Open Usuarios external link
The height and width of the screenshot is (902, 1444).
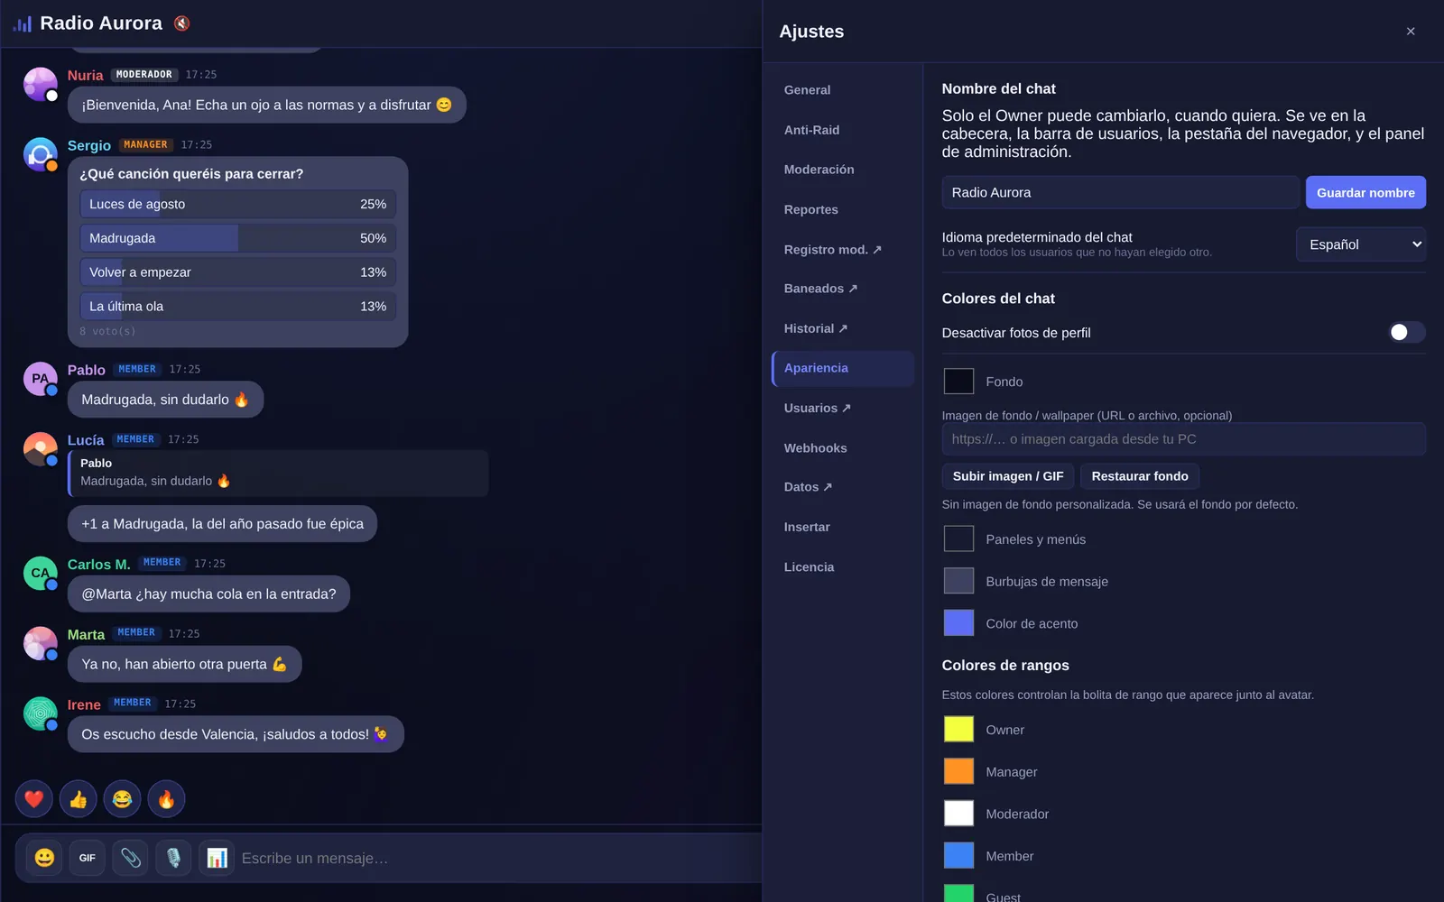point(843,408)
